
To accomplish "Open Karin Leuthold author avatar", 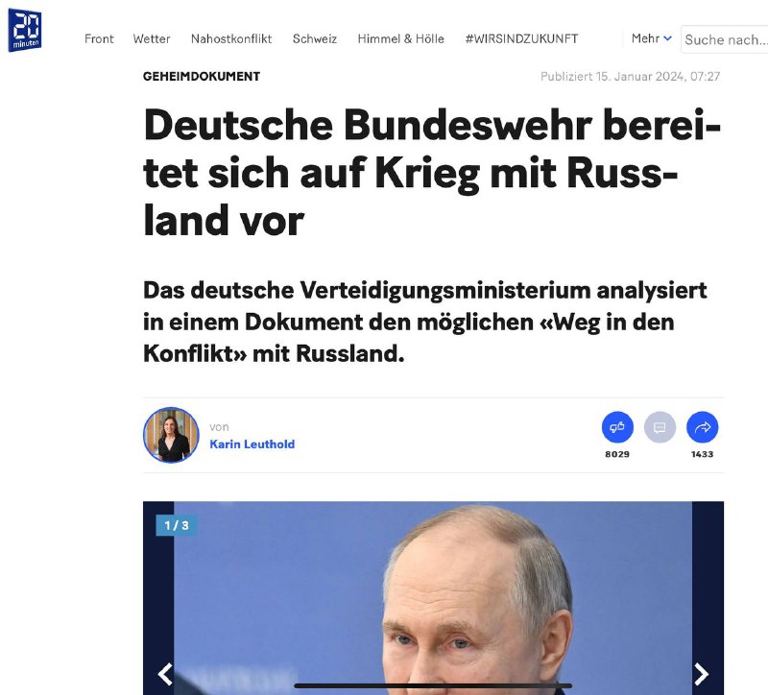I will tap(171, 435).
